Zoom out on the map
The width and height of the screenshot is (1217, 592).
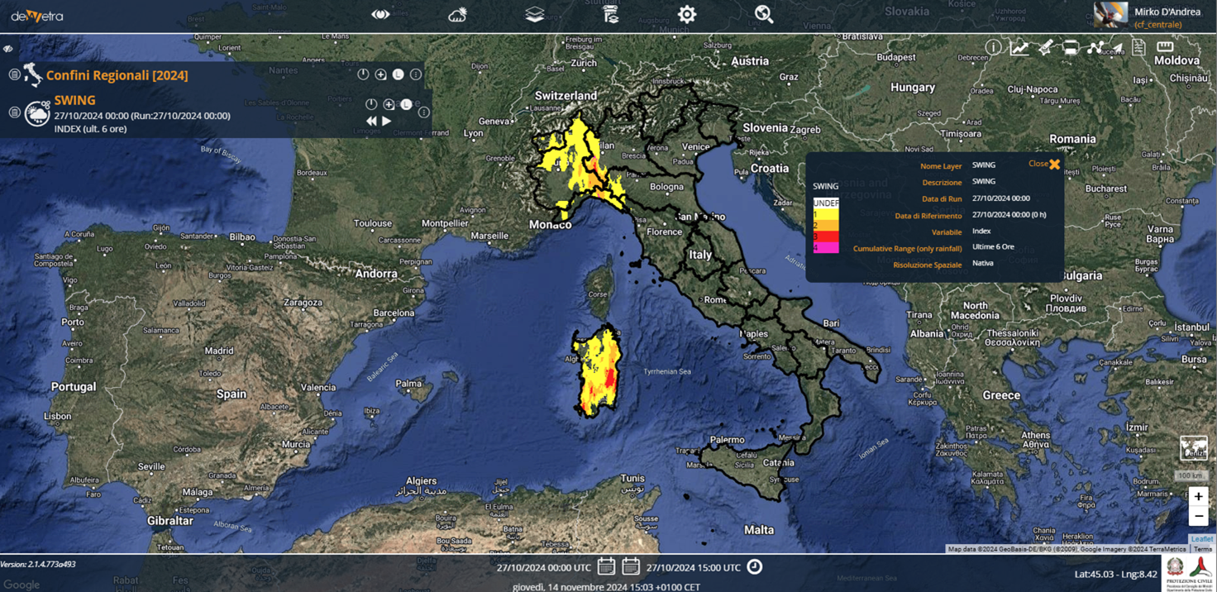(x=1198, y=517)
